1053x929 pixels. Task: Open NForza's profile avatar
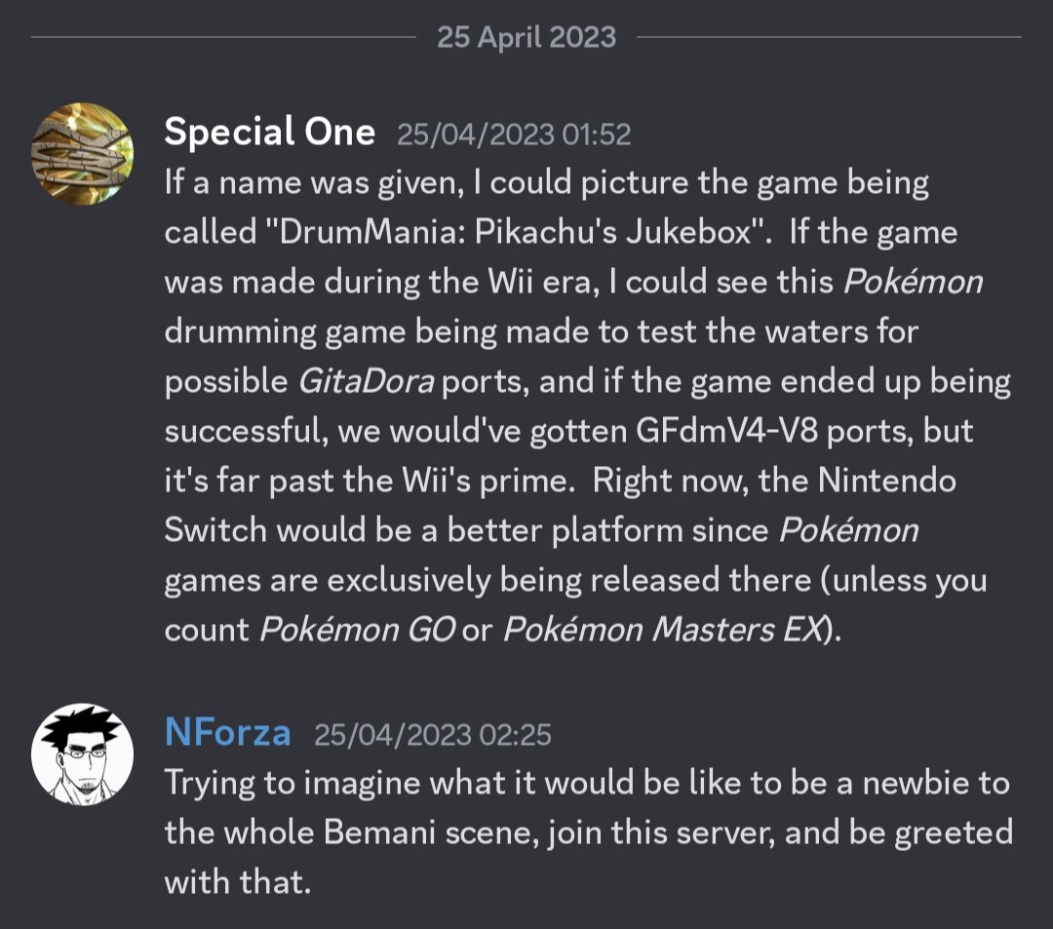pyautogui.click(x=82, y=754)
